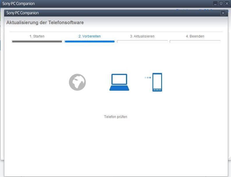Click the main window title bar text

[18, 4]
